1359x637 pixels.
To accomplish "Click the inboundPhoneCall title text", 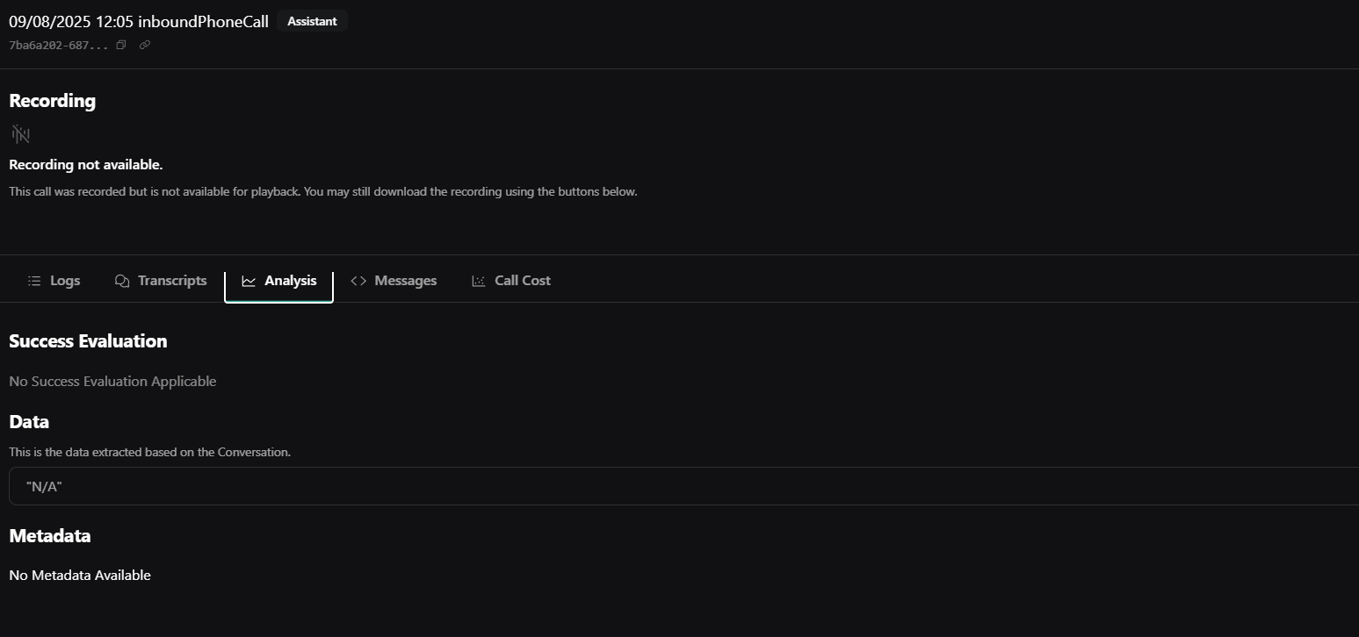I will click(x=203, y=22).
